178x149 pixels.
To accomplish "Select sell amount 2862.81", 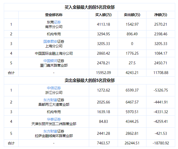I will click(132, 133).
